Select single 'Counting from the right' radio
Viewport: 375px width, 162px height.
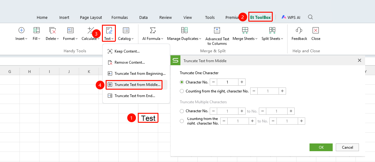point(182,91)
